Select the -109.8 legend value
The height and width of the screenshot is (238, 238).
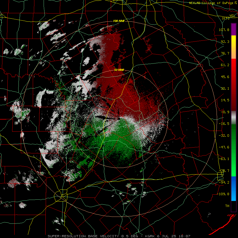pyautogui.click(x=223, y=194)
